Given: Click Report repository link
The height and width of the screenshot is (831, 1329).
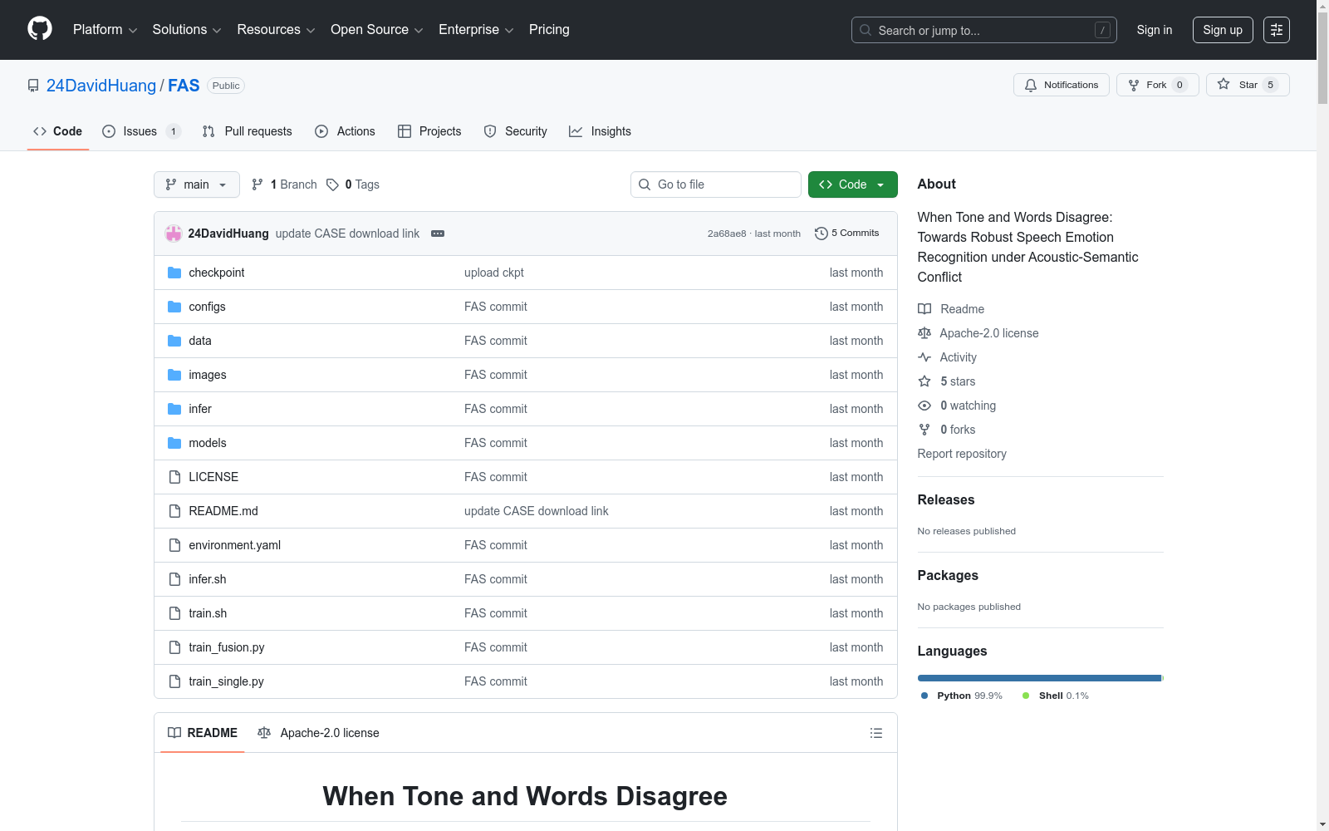Looking at the screenshot, I should pyautogui.click(x=962, y=454).
